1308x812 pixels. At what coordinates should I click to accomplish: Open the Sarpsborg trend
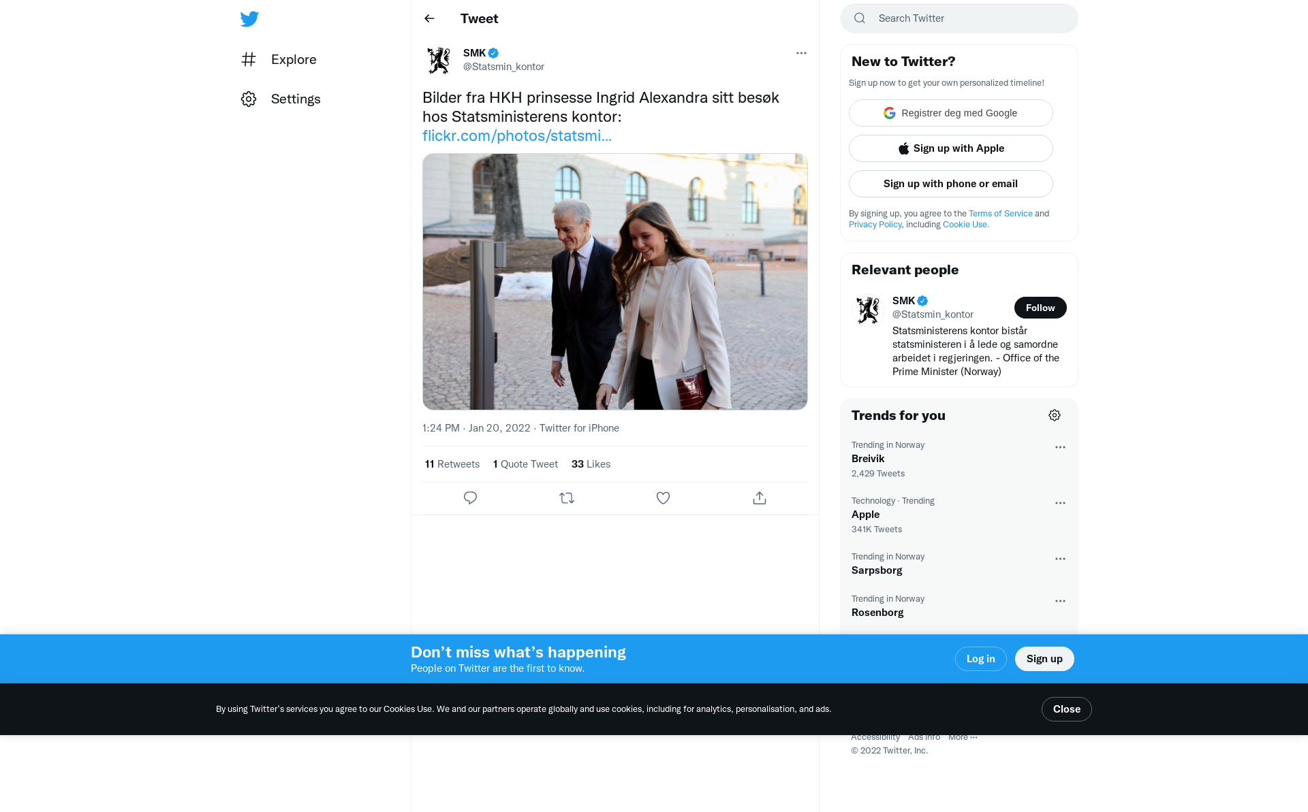coord(959,564)
